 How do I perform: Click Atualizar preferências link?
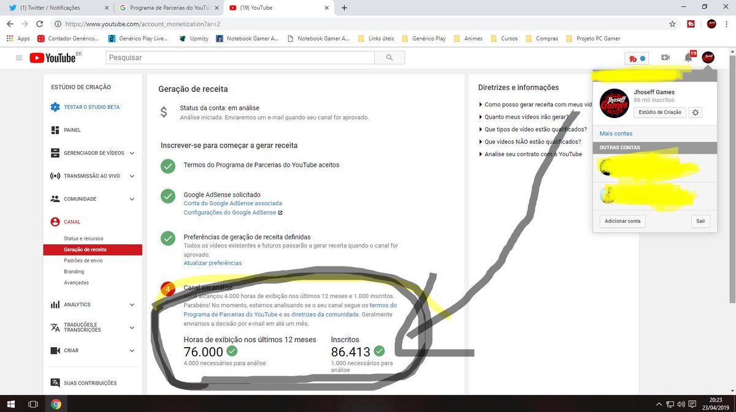tap(212, 263)
